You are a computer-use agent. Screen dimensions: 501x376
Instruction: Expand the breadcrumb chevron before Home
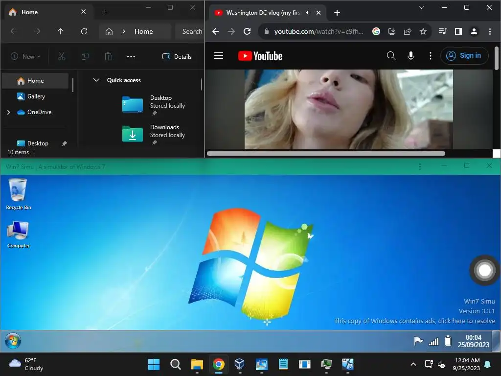coord(124,31)
